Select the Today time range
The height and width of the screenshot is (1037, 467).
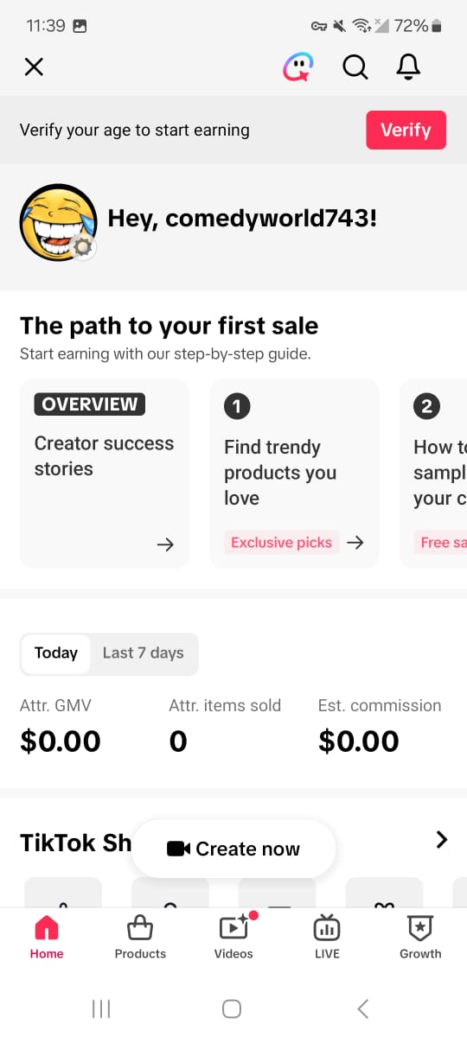[x=56, y=653]
